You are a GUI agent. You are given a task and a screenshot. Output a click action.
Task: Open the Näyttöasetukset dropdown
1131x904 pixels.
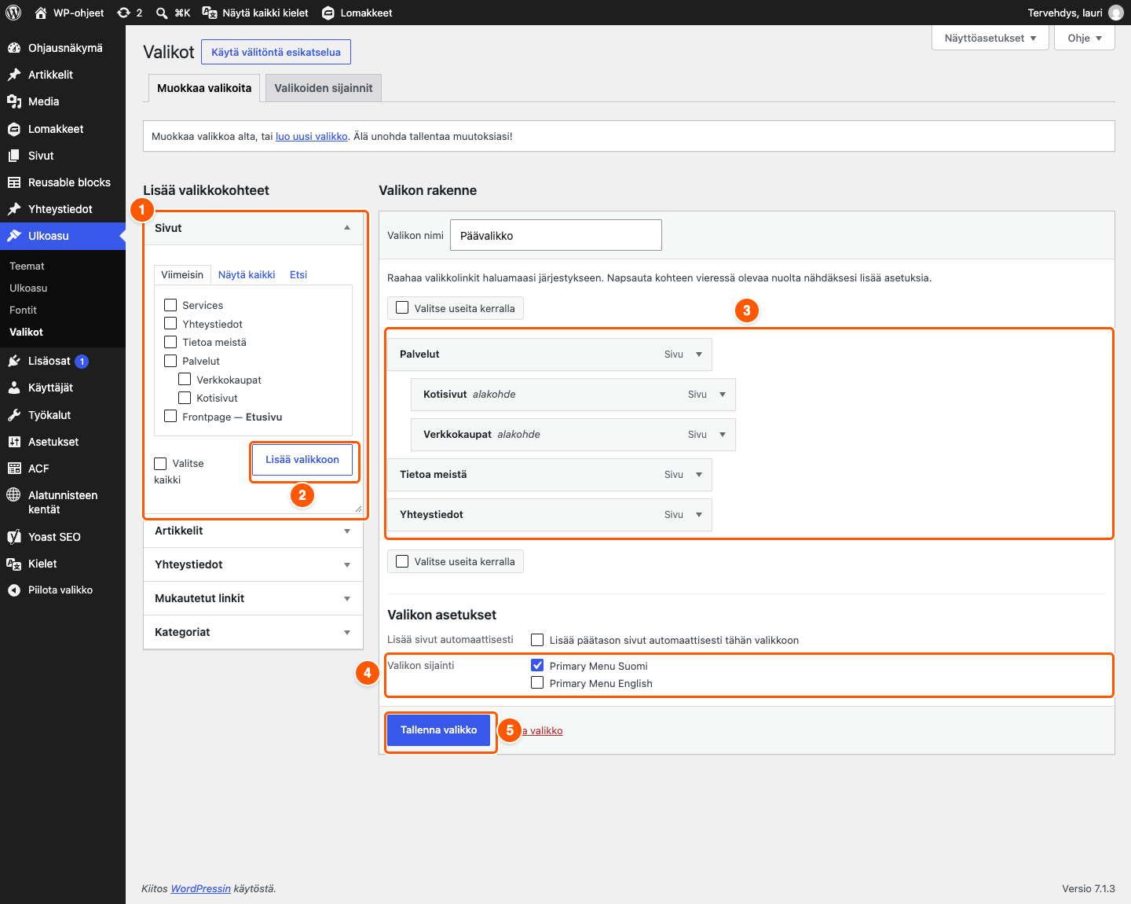click(990, 38)
